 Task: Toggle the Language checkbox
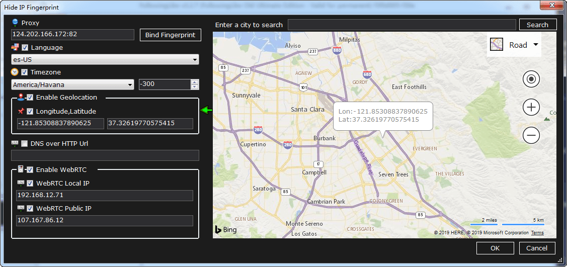tap(25, 48)
